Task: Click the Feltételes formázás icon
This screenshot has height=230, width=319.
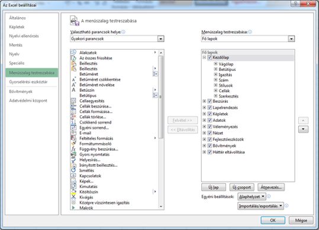Action: coord(73,138)
